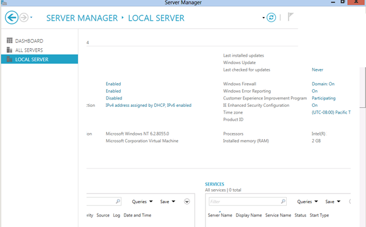Refresh Server Manager with the circular arrows icon
Viewport: 366px width, 227px height.
[x=271, y=18]
